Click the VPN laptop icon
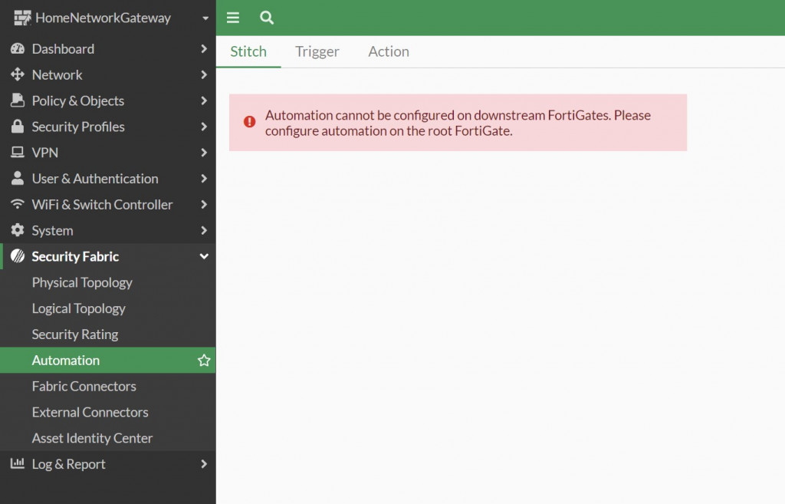 pos(18,153)
